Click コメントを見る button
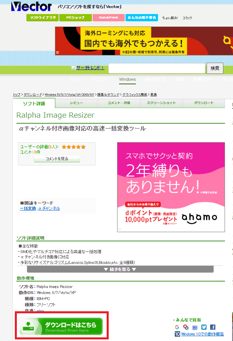 [57, 159]
